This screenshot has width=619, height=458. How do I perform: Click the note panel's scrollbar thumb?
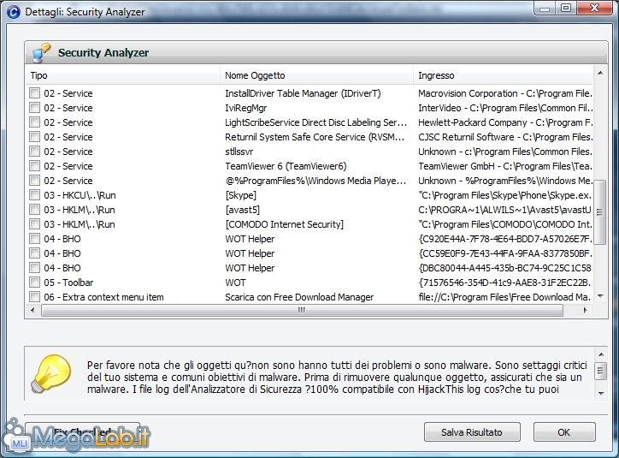[x=601, y=371]
